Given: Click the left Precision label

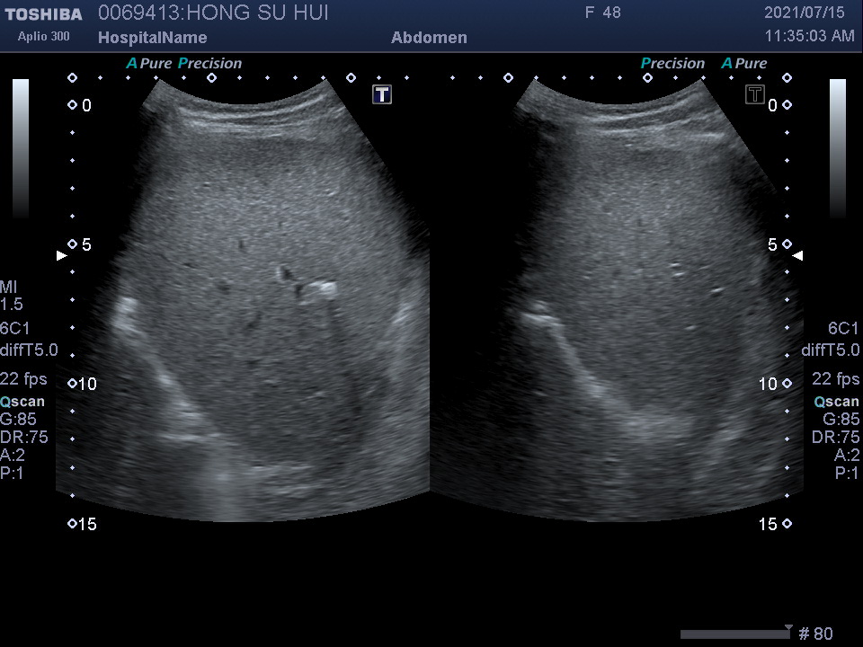Looking at the screenshot, I should tap(210, 64).
